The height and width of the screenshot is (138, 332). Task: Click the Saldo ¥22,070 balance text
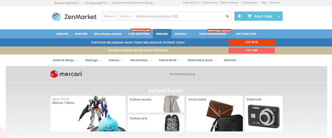click(x=191, y=3)
